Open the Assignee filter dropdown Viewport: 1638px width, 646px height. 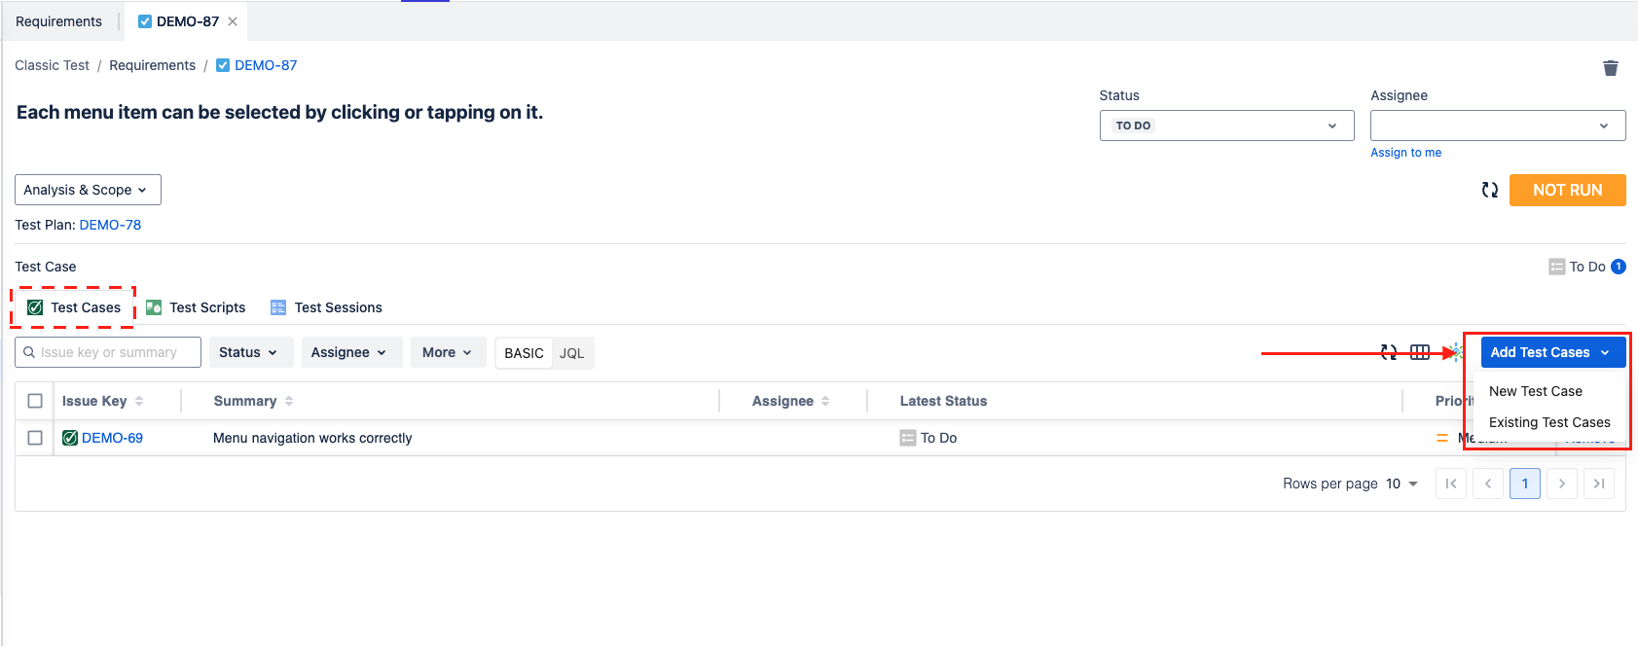347,352
